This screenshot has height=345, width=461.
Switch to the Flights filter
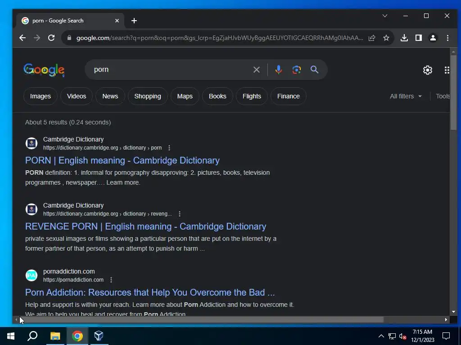pyautogui.click(x=252, y=96)
